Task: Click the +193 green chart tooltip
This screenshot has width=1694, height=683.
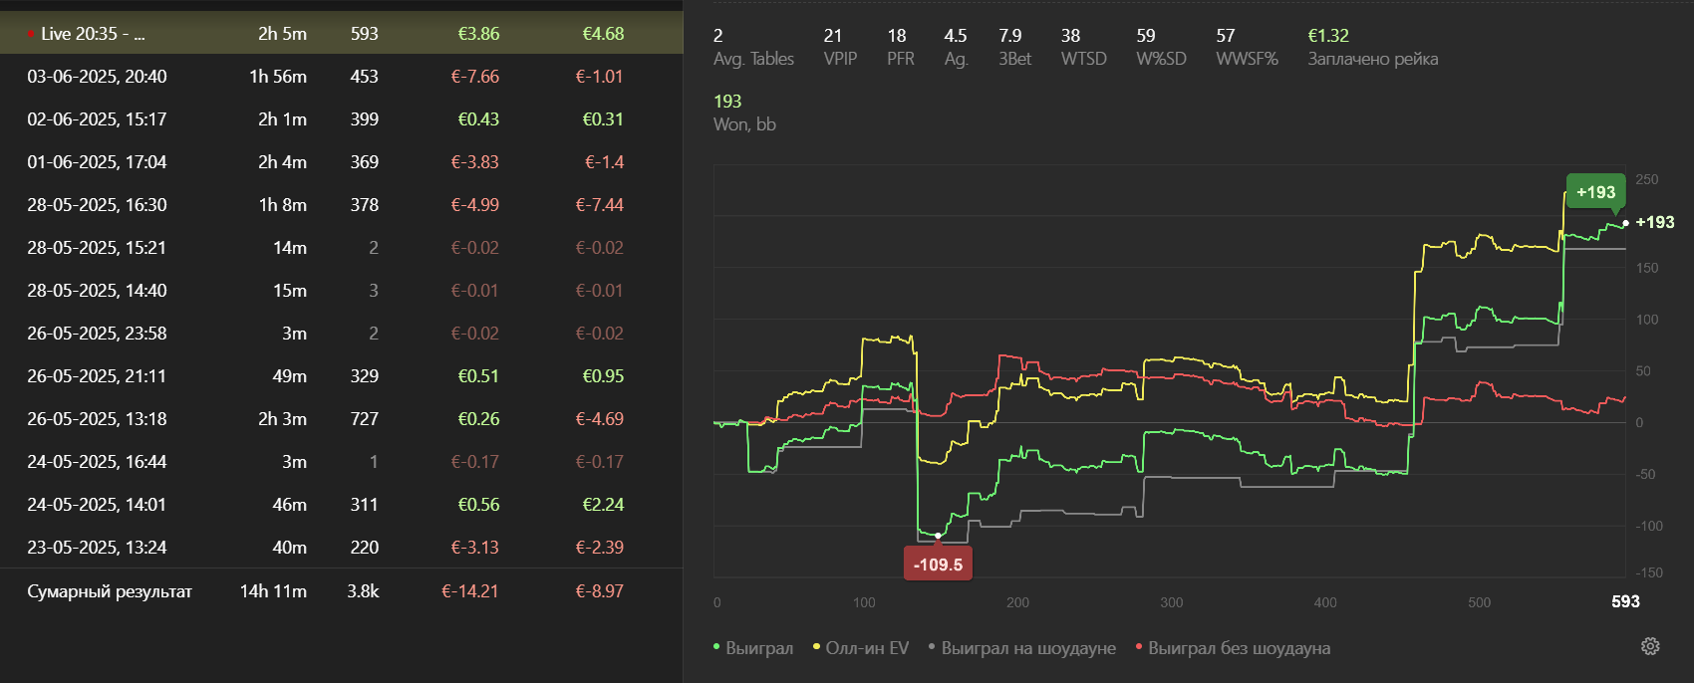Action: [x=1595, y=192]
